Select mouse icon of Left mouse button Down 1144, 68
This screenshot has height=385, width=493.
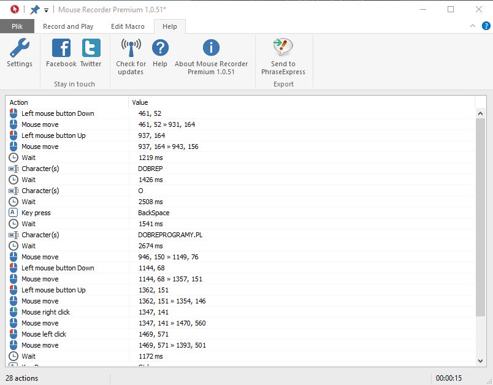[13, 268]
